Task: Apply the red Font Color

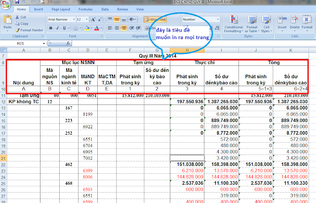Action: click(97, 28)
